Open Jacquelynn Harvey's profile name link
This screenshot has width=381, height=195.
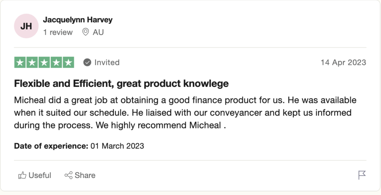point(77,20)
